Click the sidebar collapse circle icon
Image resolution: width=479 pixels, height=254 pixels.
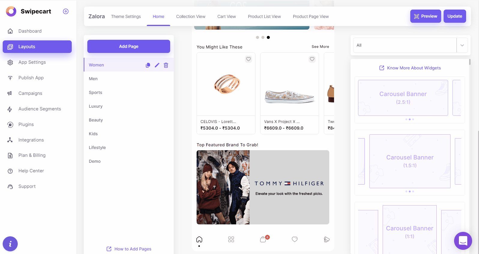pos(66,11)
